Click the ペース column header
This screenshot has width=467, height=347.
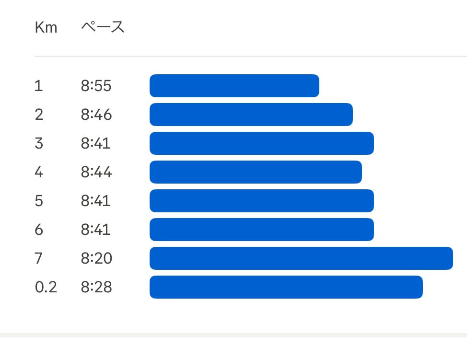[103, 27]
